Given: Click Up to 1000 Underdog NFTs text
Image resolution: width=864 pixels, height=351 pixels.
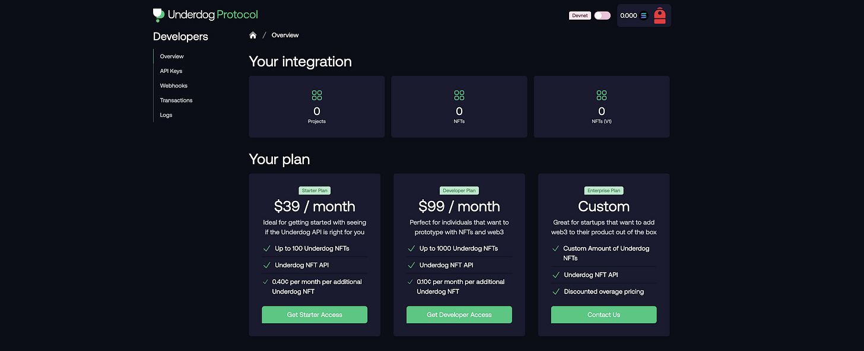Looking at the screenshot, I should (x=459, y=248).
